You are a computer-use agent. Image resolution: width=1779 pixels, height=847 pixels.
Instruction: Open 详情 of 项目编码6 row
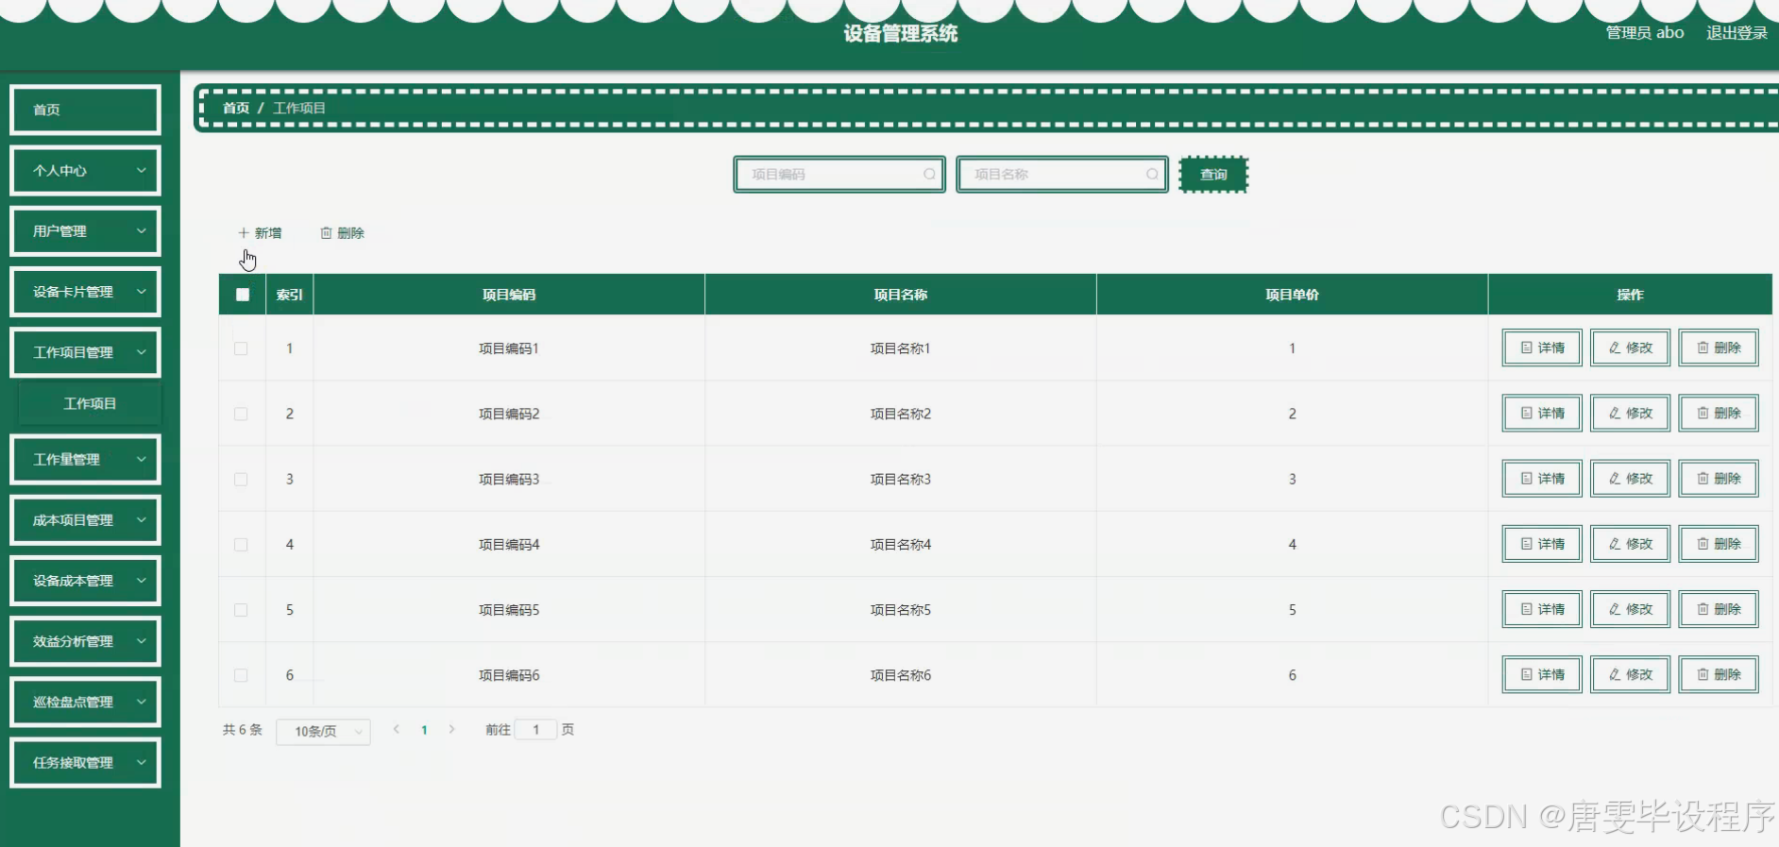click(x=1542, y=674)
